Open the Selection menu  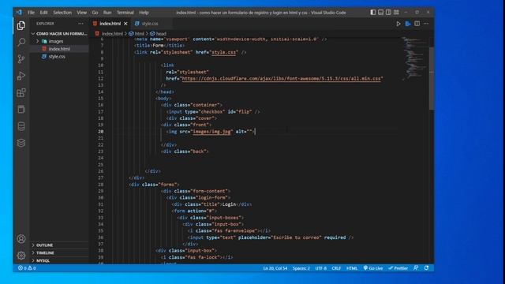pyautogui.click(x=62, y=13)
